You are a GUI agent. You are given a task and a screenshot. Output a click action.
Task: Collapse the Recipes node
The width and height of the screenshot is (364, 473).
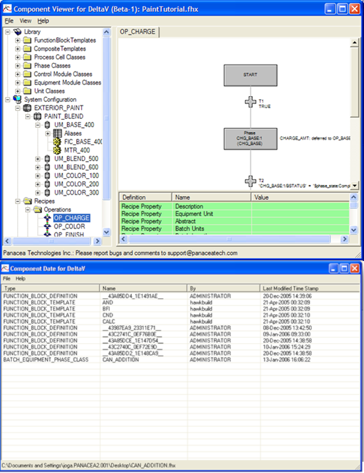coord(17,201)
